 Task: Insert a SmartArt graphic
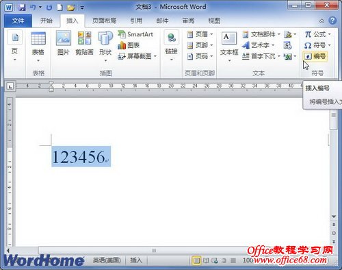pos(135,34)
